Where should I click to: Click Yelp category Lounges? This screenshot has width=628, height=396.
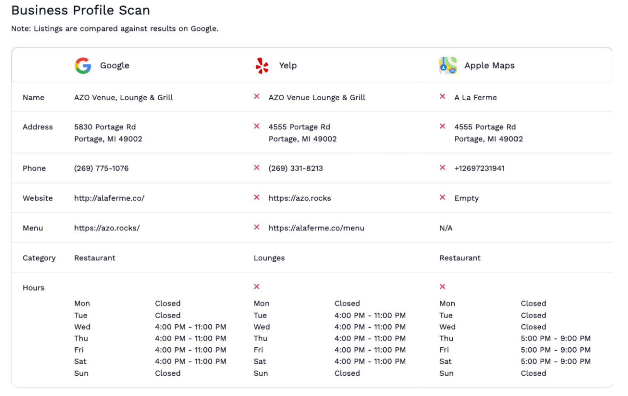pyautogui.click(x=269, y=258)
